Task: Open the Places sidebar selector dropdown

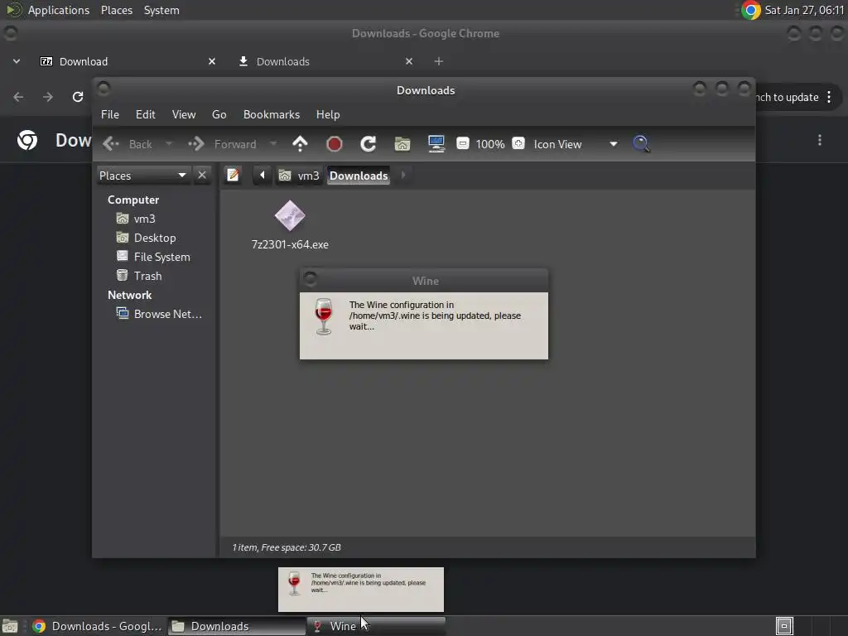Action: [143, 176]
